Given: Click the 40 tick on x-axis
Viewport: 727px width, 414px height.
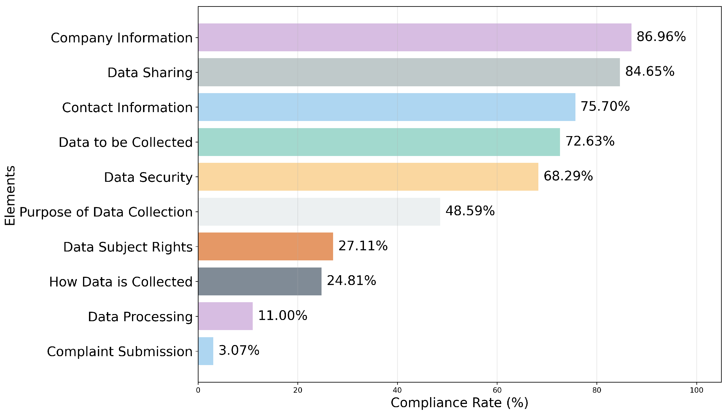Looking at the screenshot, I should click(x=397, y=390).
